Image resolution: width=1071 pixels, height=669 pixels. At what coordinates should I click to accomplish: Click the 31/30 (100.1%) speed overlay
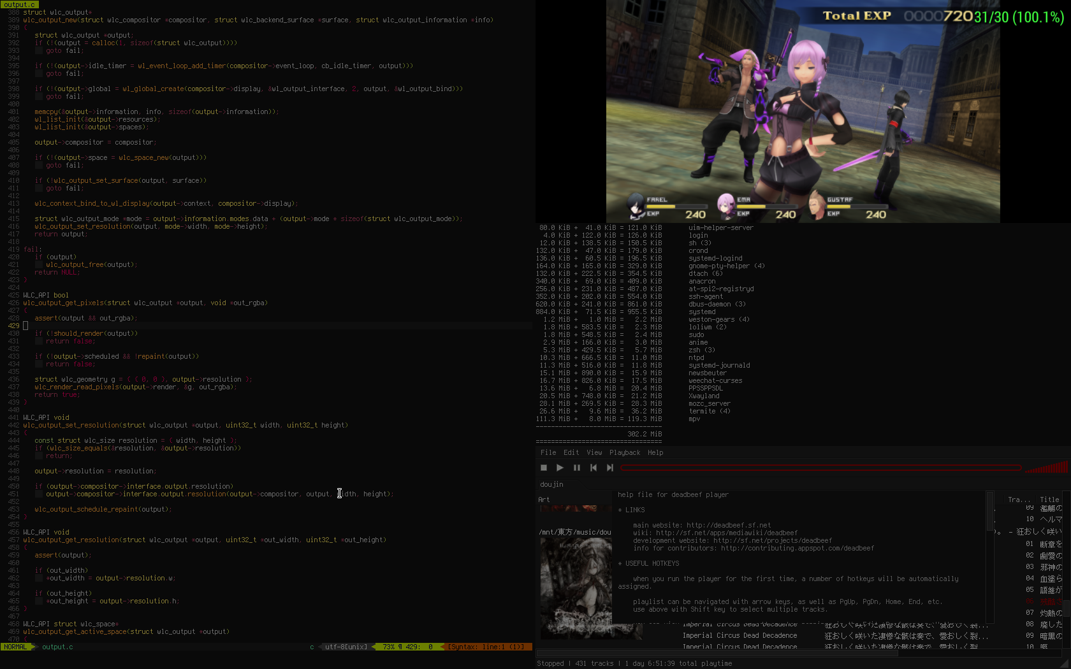click(x=1019, y=17)
